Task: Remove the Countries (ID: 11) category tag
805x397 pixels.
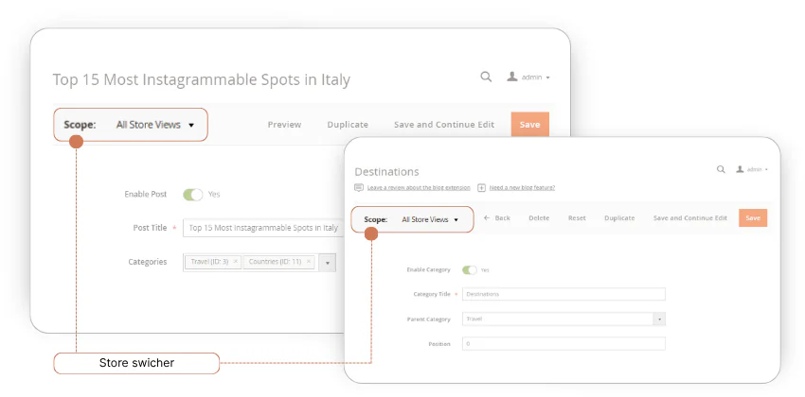Action: [309, 261]
